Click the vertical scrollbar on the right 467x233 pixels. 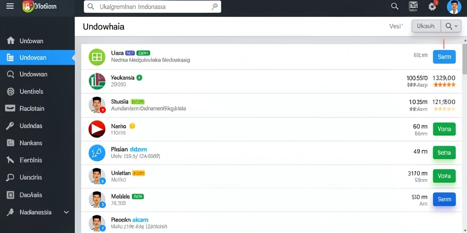pos(465,60)
